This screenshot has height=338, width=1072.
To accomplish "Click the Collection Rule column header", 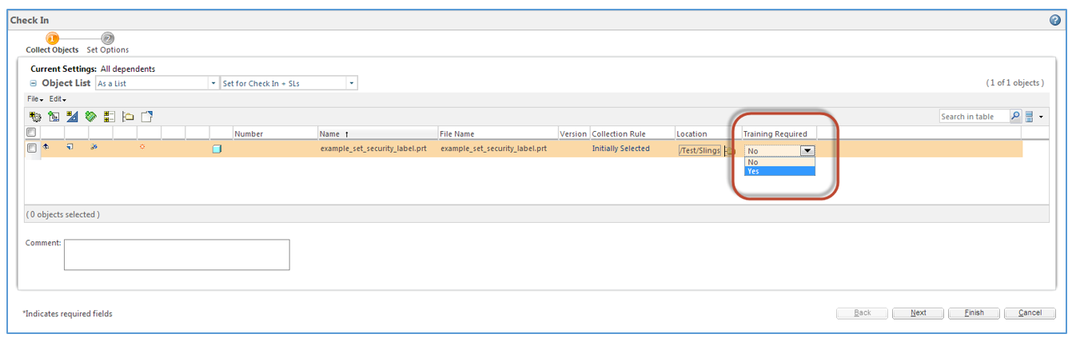I will click(632, 133).
